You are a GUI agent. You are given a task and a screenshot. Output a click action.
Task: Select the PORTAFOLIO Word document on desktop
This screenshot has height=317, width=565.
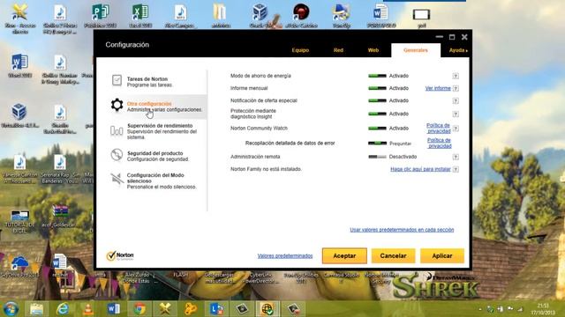coord(381,16)
